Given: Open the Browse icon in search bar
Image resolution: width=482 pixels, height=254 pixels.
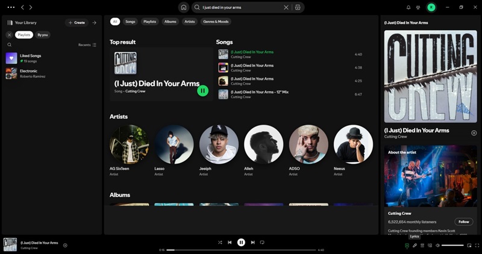Looking at the screenshot, I should coord(298,7).
